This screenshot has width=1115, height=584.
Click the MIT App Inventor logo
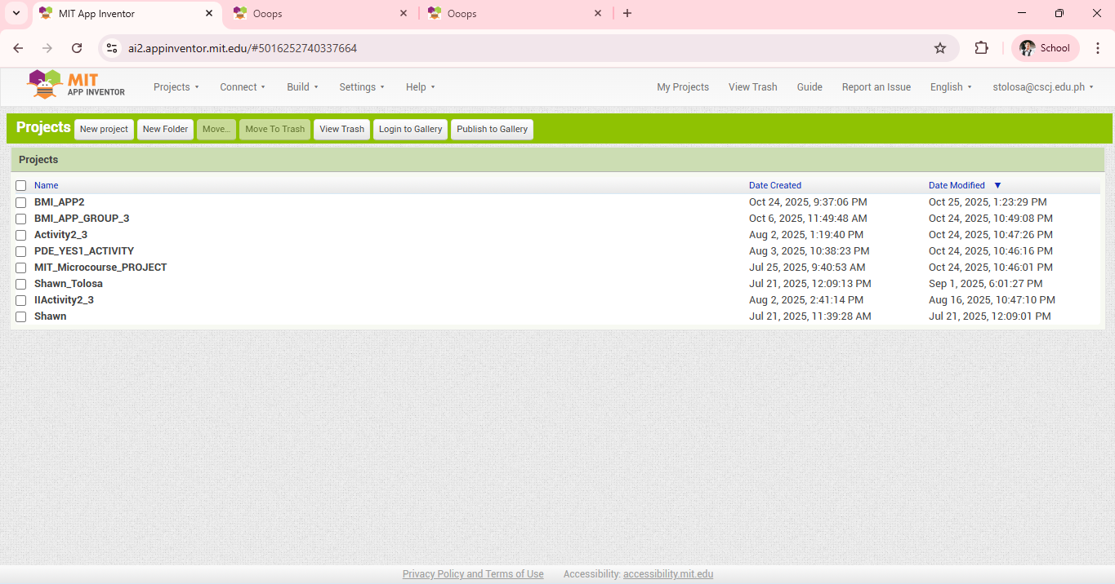pyautogui.click(x=76, y=84)
